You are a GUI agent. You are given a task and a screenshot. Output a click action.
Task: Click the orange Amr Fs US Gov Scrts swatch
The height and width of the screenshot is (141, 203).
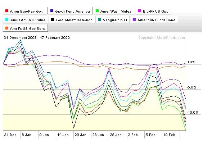(7, 28)
